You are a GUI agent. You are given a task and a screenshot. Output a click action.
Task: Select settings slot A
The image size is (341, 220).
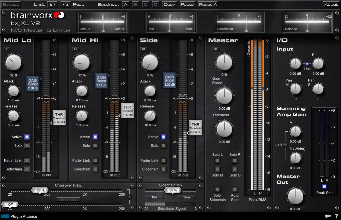click(126, 5)
